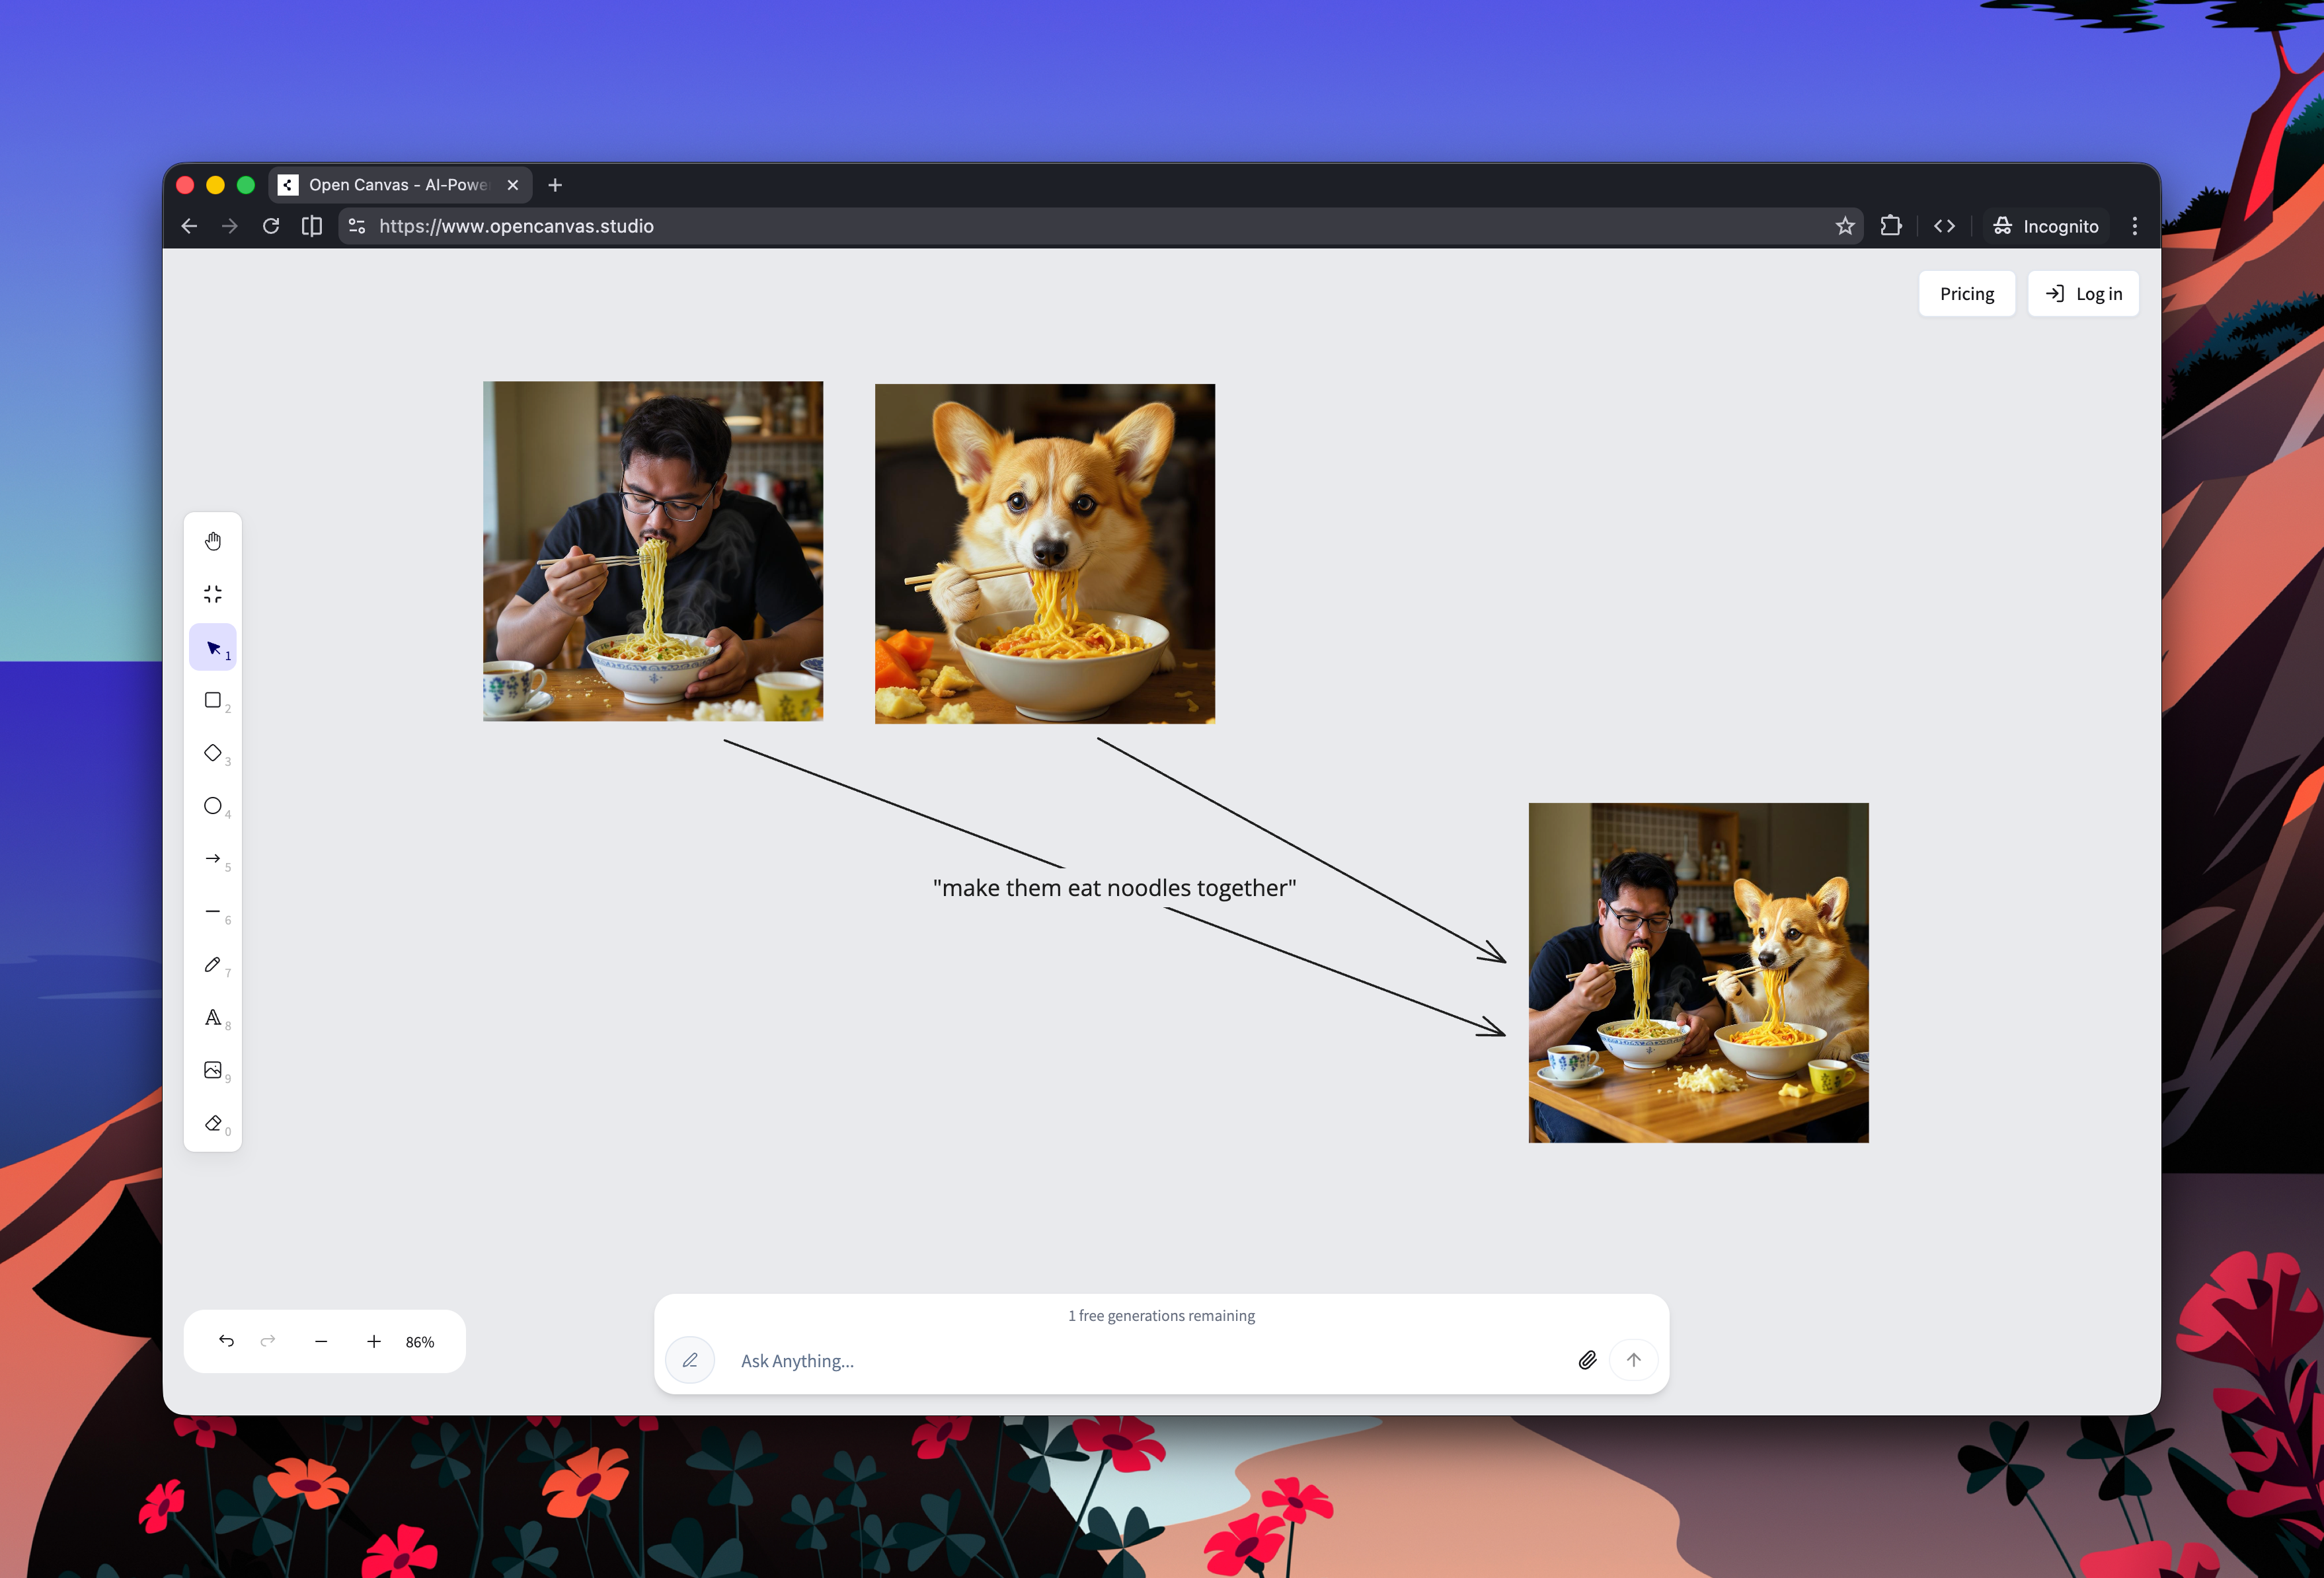Select the Eraser tool

(213, 1123)
